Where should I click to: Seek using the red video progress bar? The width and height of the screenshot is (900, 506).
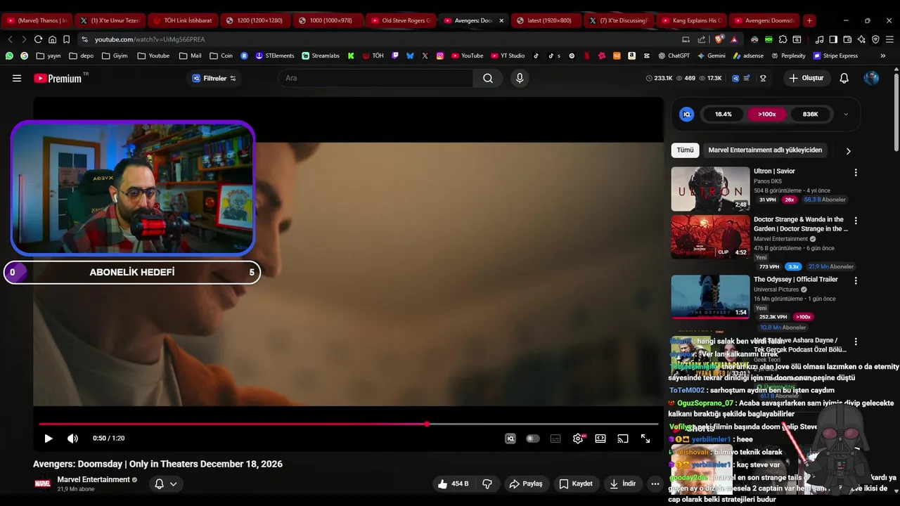pos(348,424)
